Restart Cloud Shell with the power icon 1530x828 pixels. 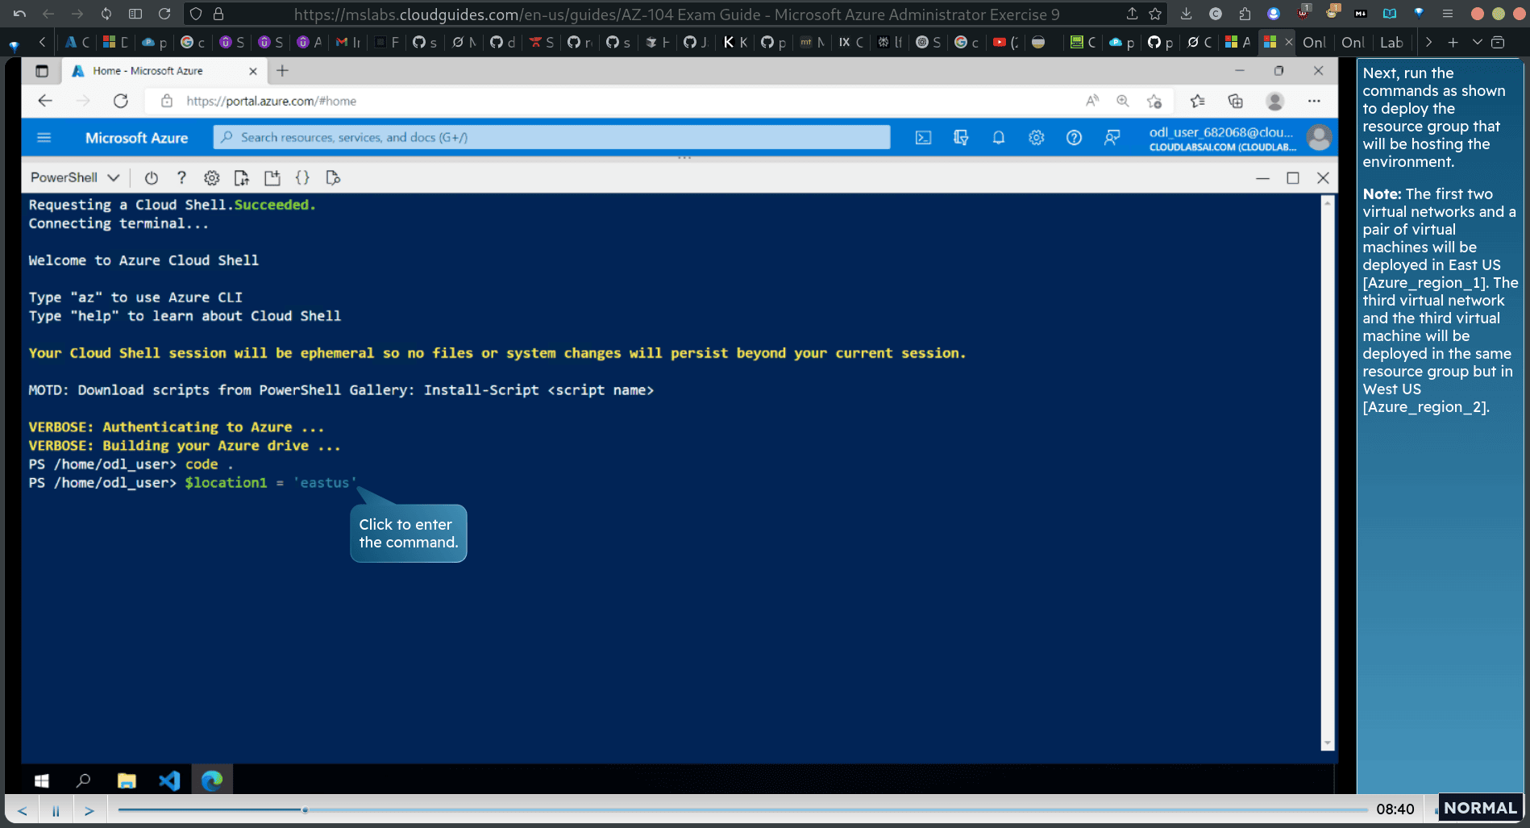point(151,178)
